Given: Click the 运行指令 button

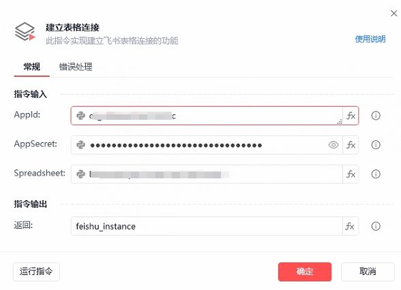Looking at the screenshot, I should 36,272.
